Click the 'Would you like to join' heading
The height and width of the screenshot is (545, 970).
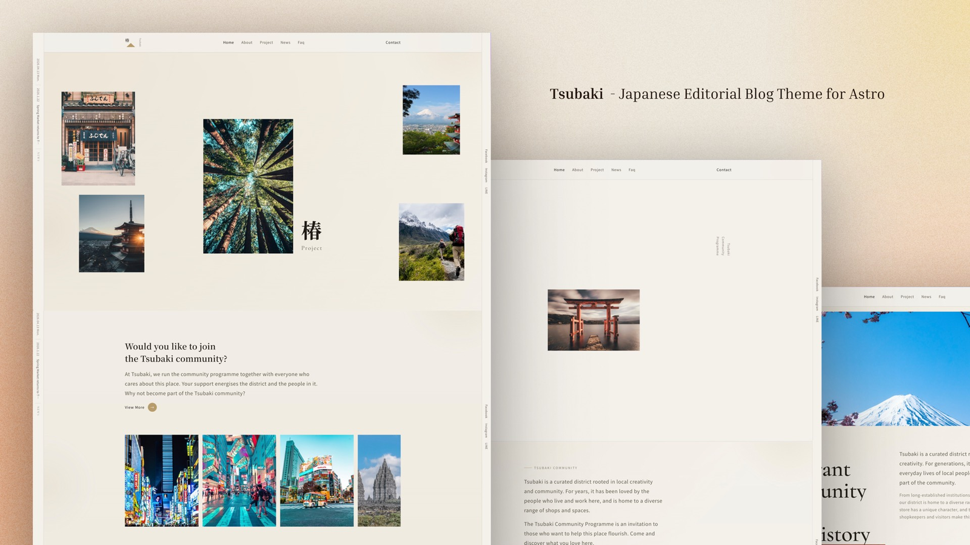click(176, 352)
